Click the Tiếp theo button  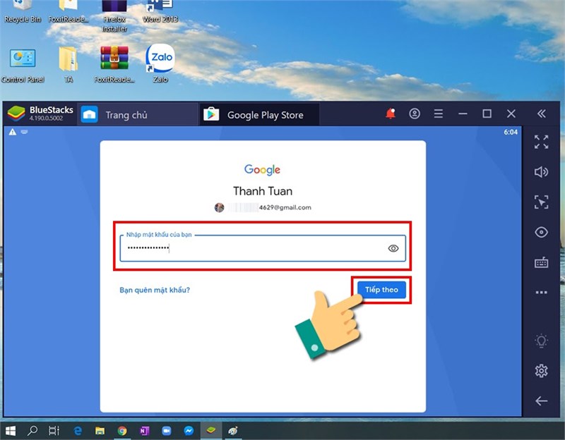click(x=381, y=290)
